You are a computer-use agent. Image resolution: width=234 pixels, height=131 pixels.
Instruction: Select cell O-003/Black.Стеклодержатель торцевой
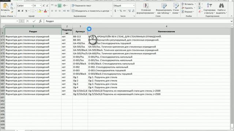[159, 74]
